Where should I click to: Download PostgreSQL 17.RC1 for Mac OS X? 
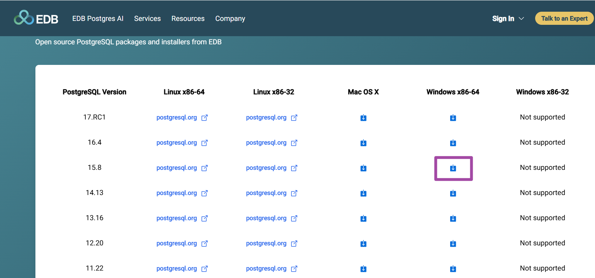(363, 118)
